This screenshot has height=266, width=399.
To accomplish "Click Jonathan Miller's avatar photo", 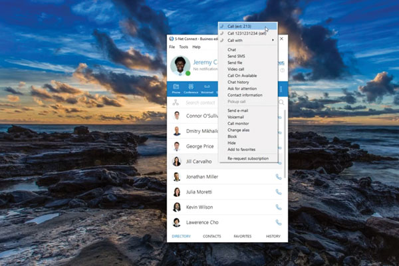I will [x=177, y=177].
